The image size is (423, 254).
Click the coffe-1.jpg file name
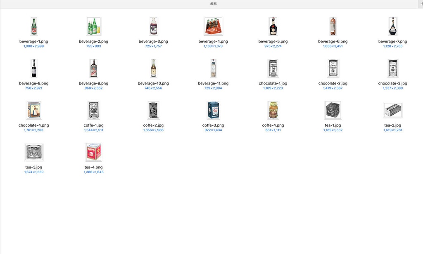click(94, 125)
